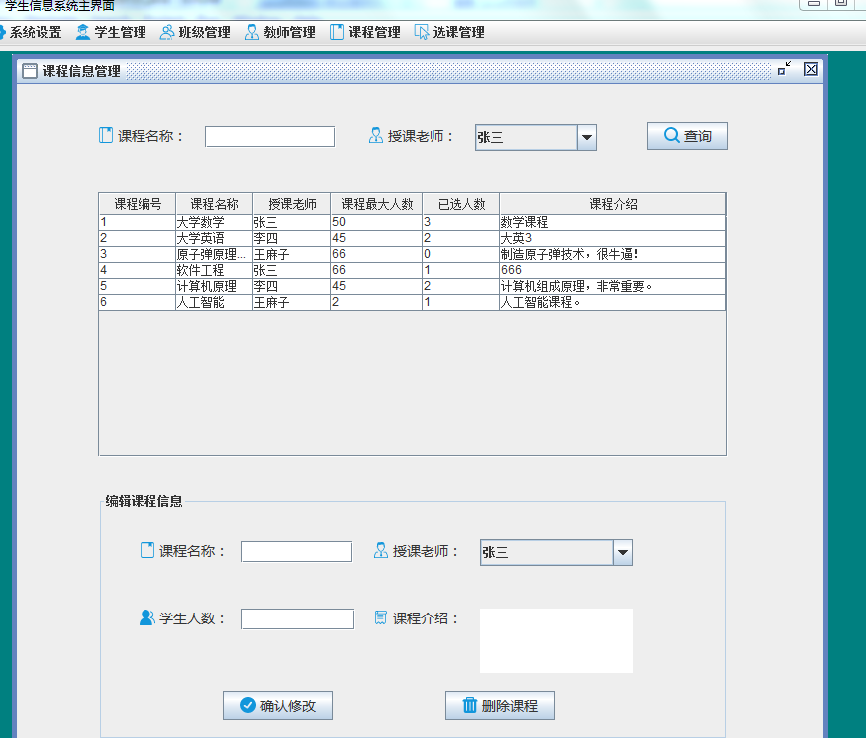This screenshot has width=866, height=738.
Task: Expand the edit panel 授课老师 dropdown
Action: point(623,553)
